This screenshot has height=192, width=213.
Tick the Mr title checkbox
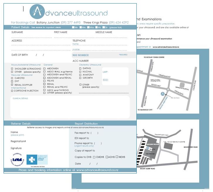[73, 27]
